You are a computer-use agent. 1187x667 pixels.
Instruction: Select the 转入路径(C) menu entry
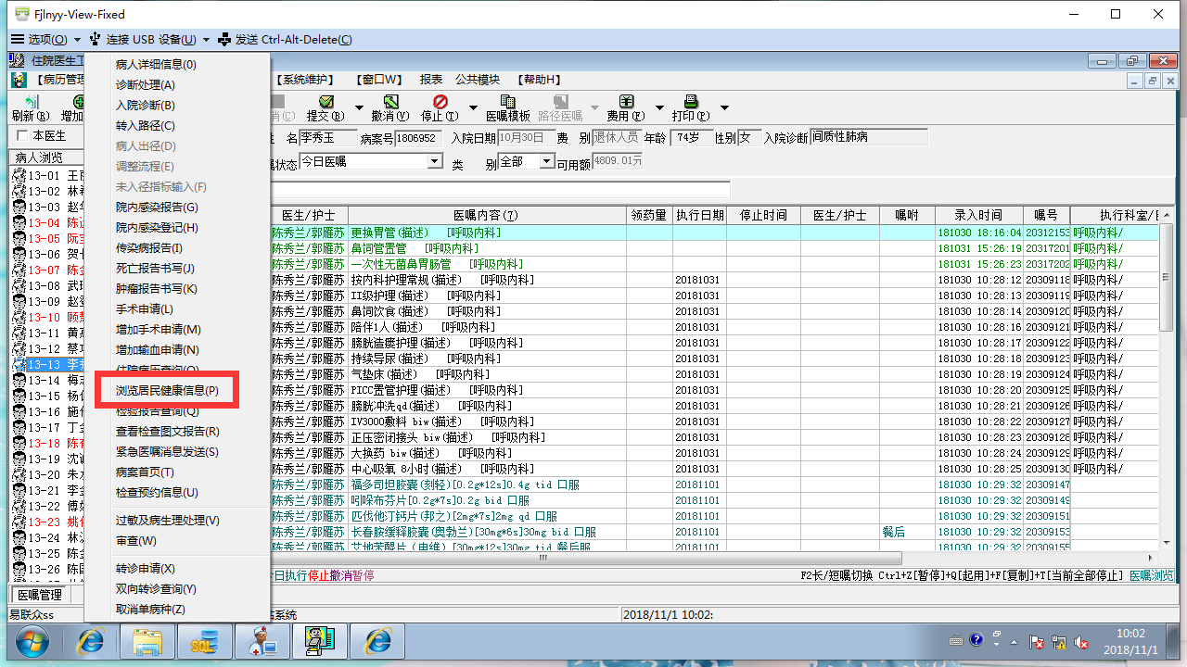tap(176, 126)
